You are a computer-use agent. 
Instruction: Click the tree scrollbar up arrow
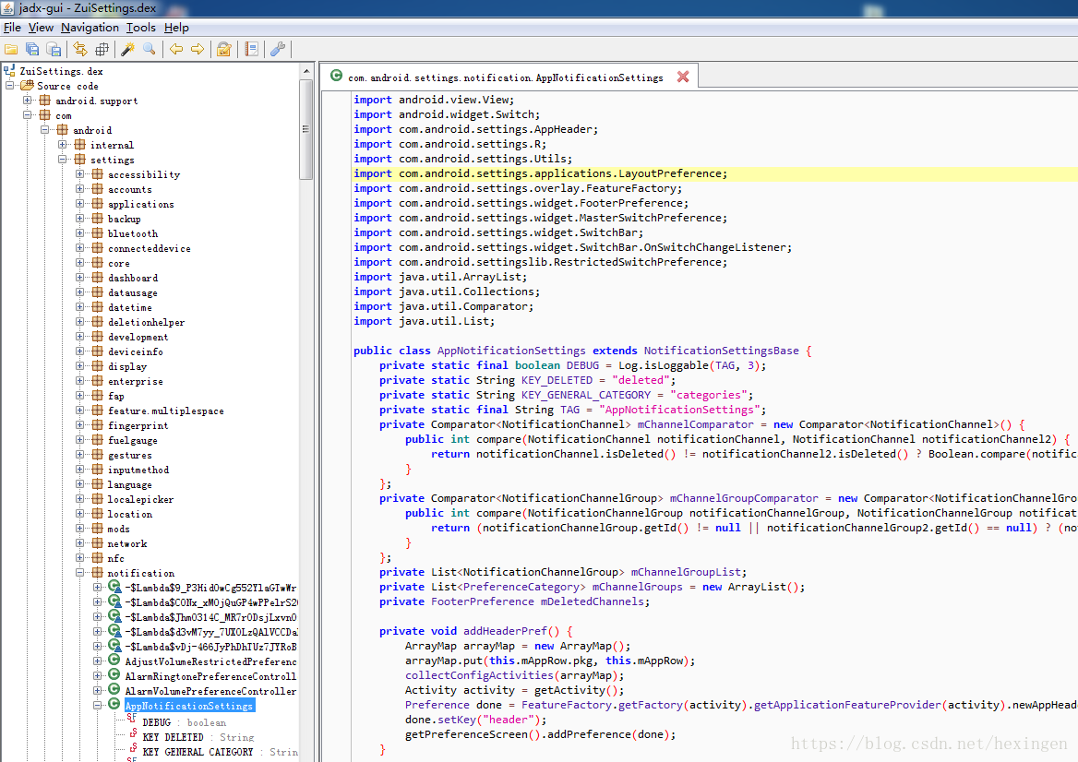(305, 71)
